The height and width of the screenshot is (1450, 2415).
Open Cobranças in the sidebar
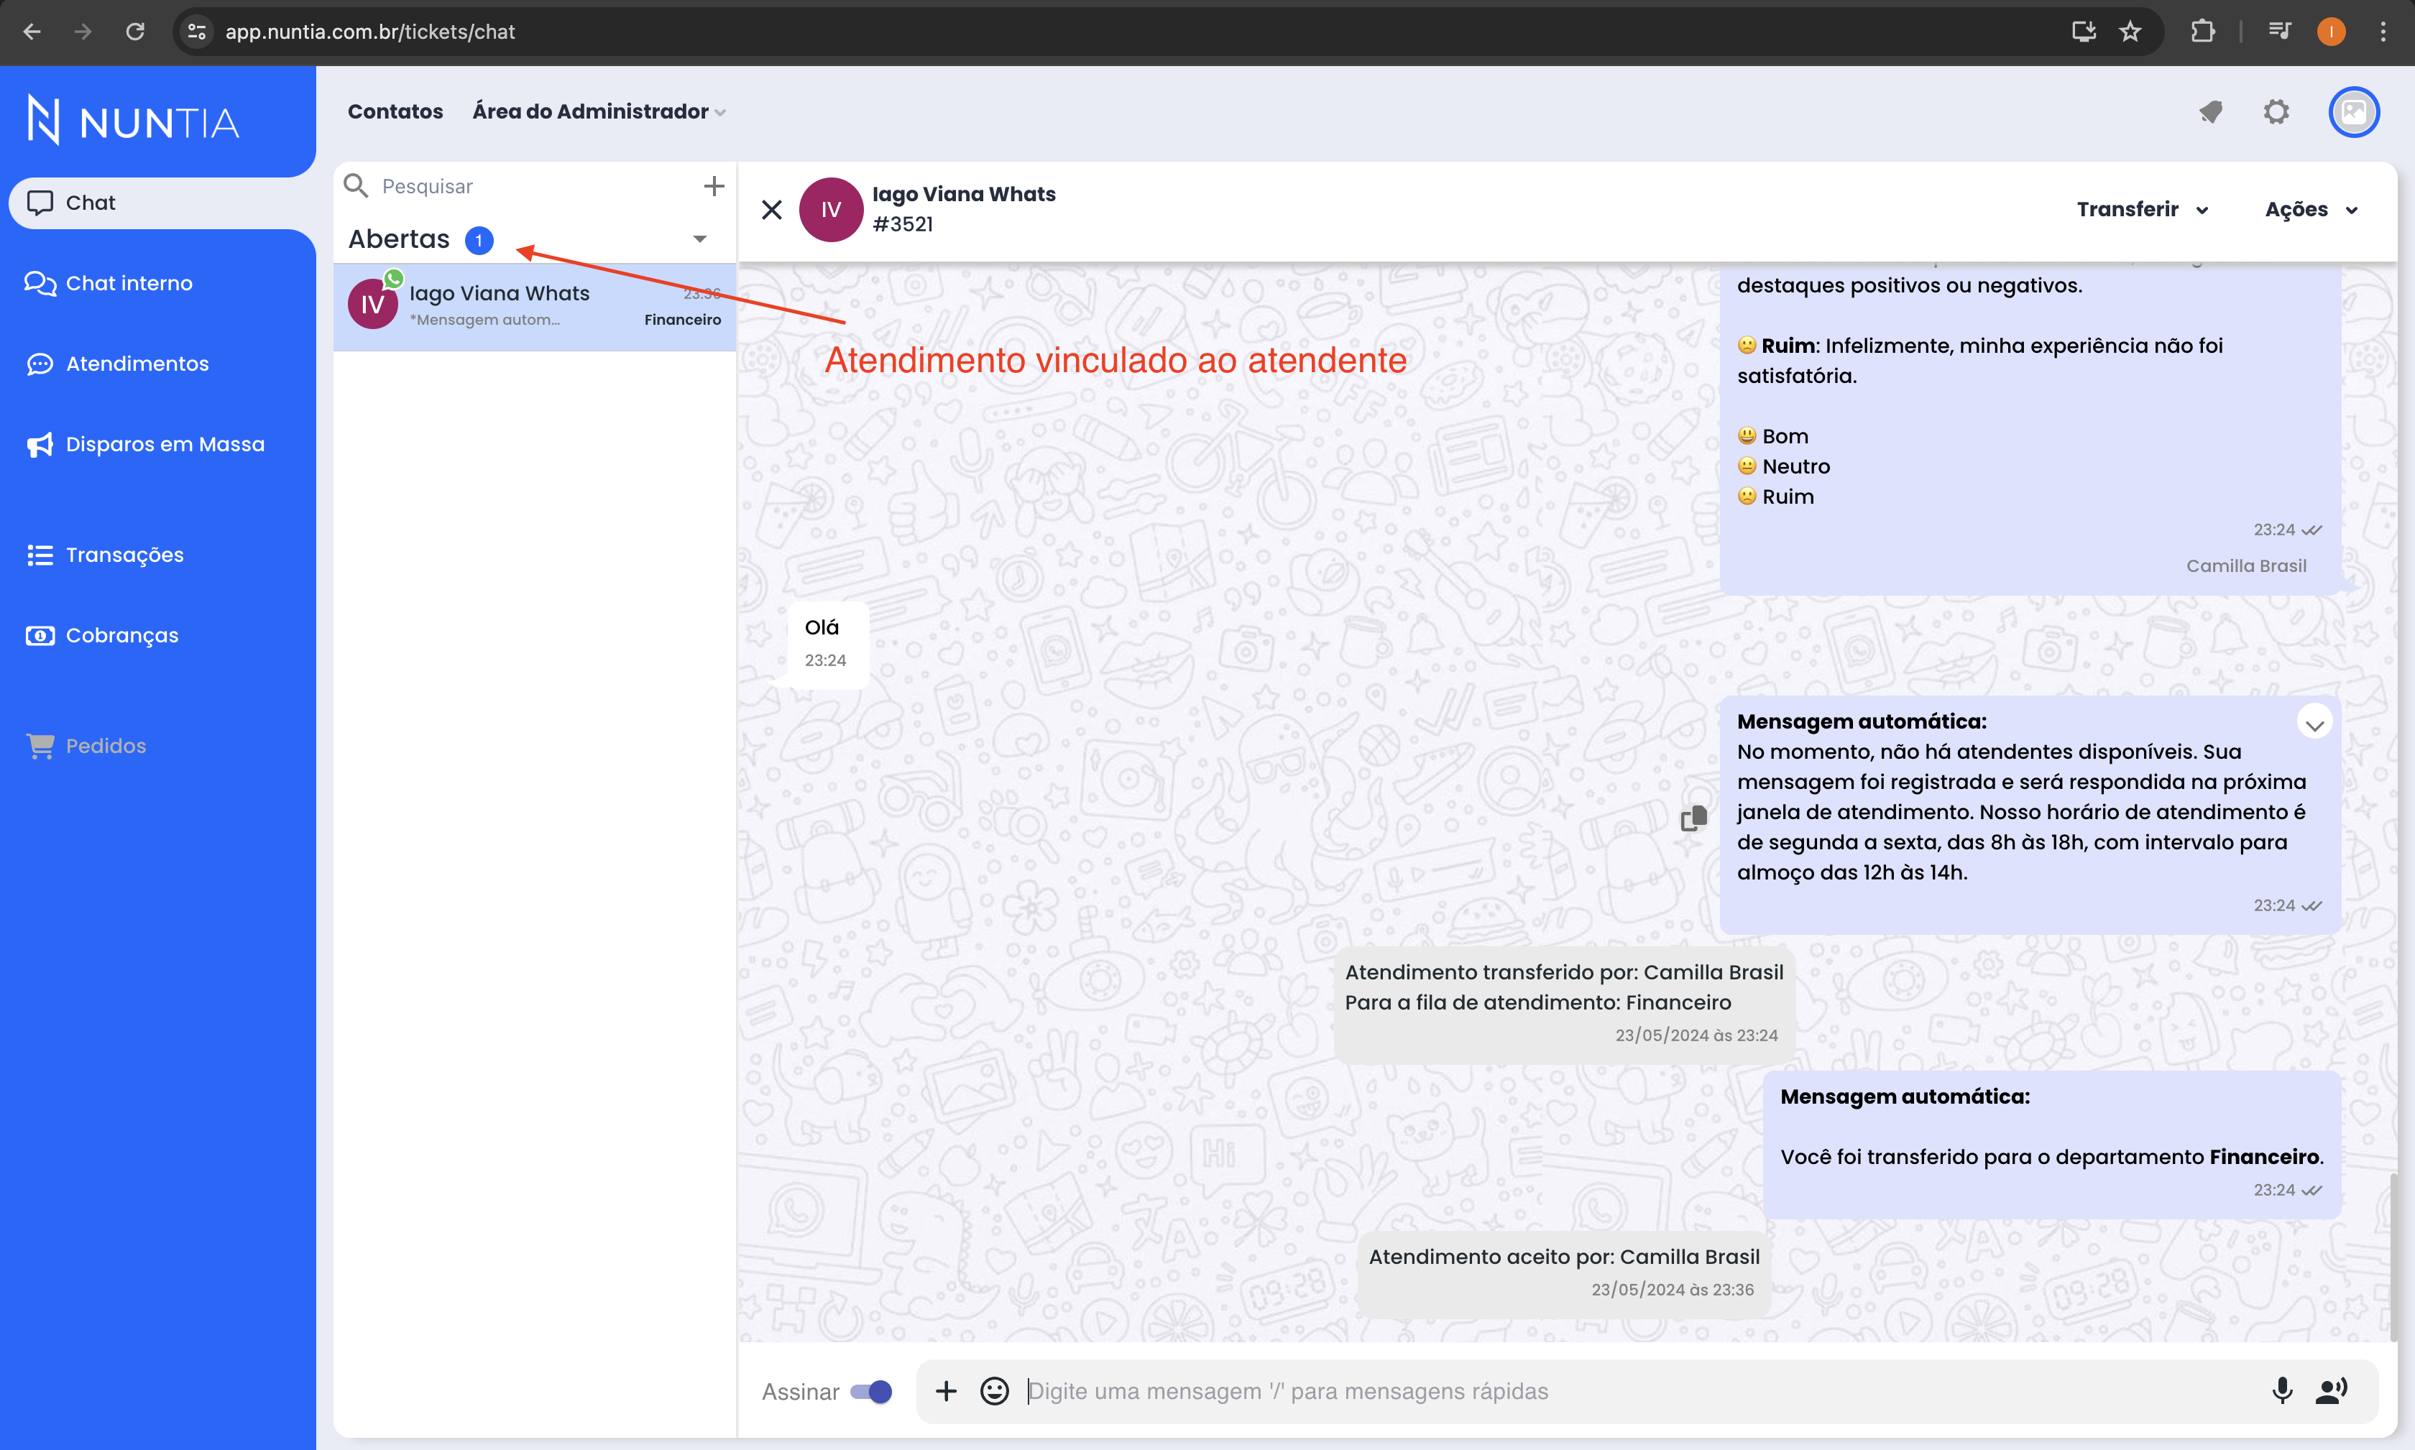coord(103,635)
